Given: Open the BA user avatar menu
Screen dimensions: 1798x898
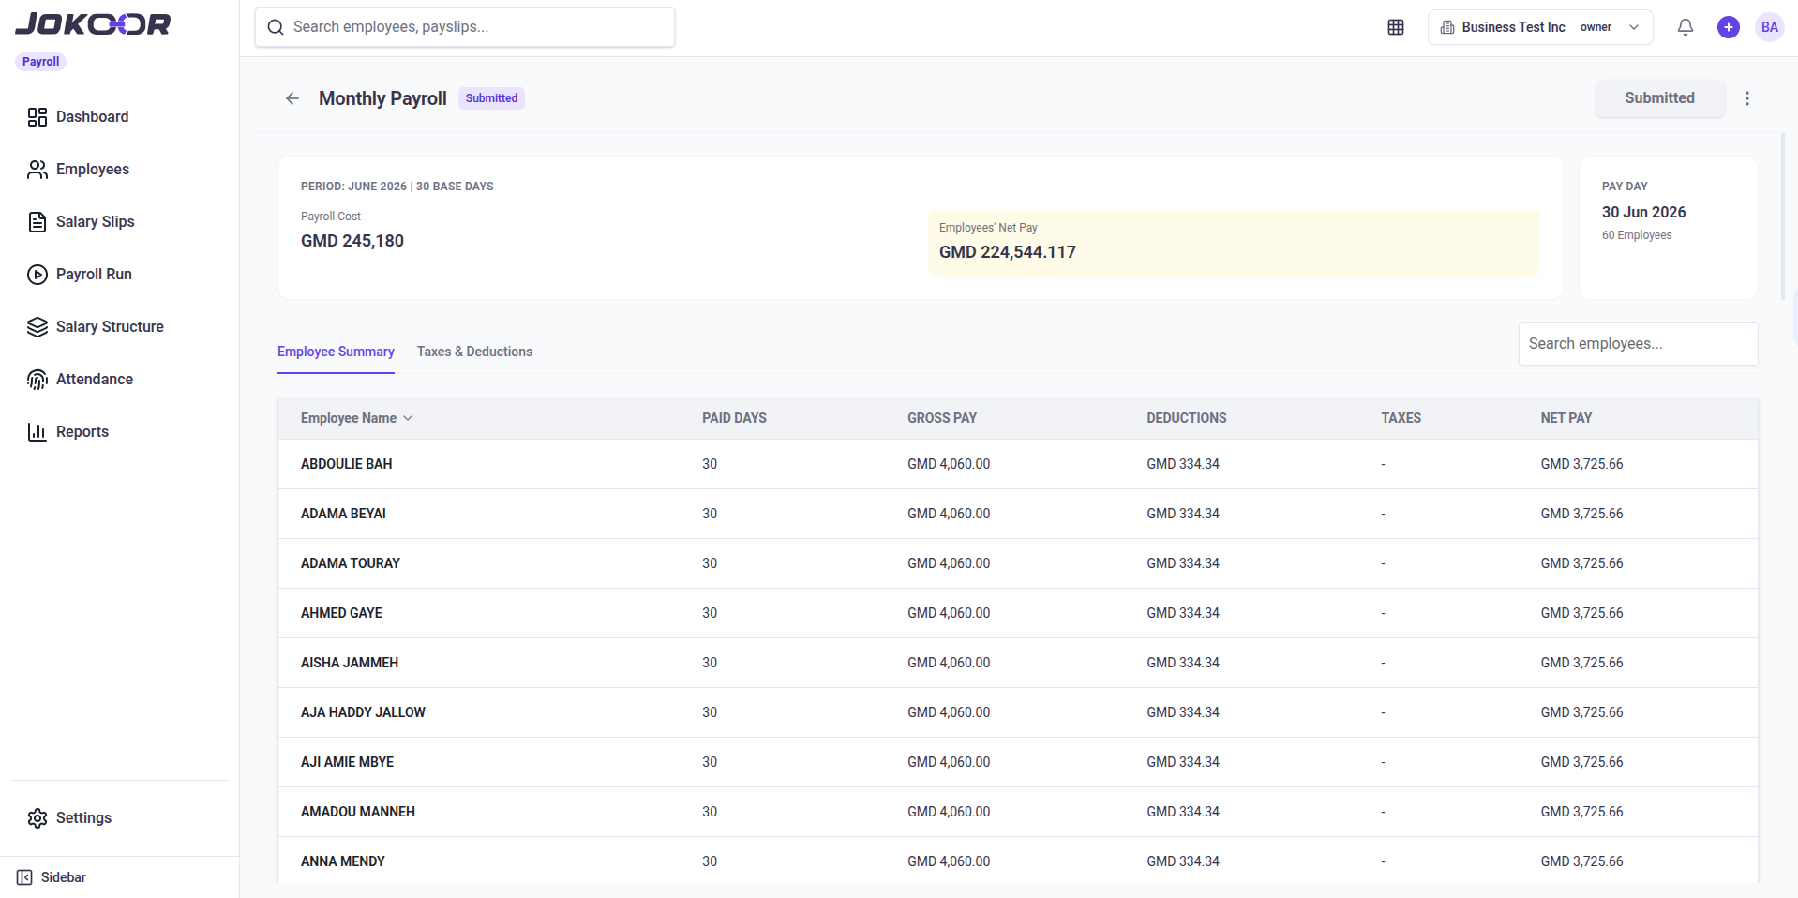Looking at the screenshot, I should 1770,27.
